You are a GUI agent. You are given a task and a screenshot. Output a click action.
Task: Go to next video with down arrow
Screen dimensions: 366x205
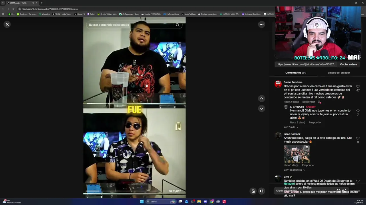tap(261, 108)
